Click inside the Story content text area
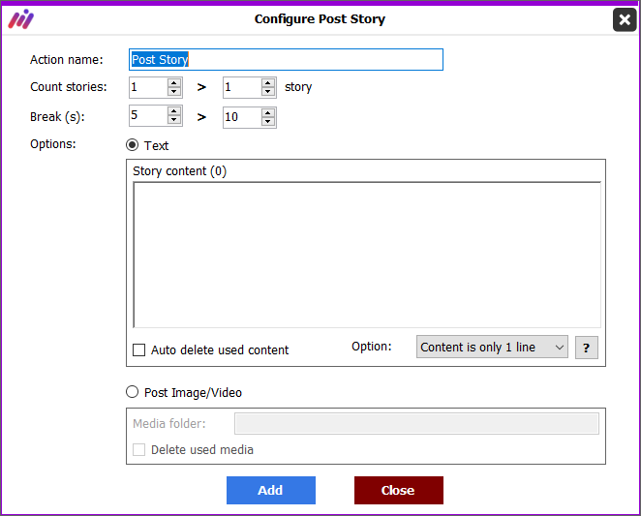 pos(367,255)
